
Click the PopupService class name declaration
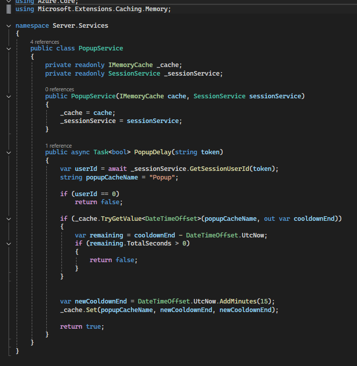(100, 48)
